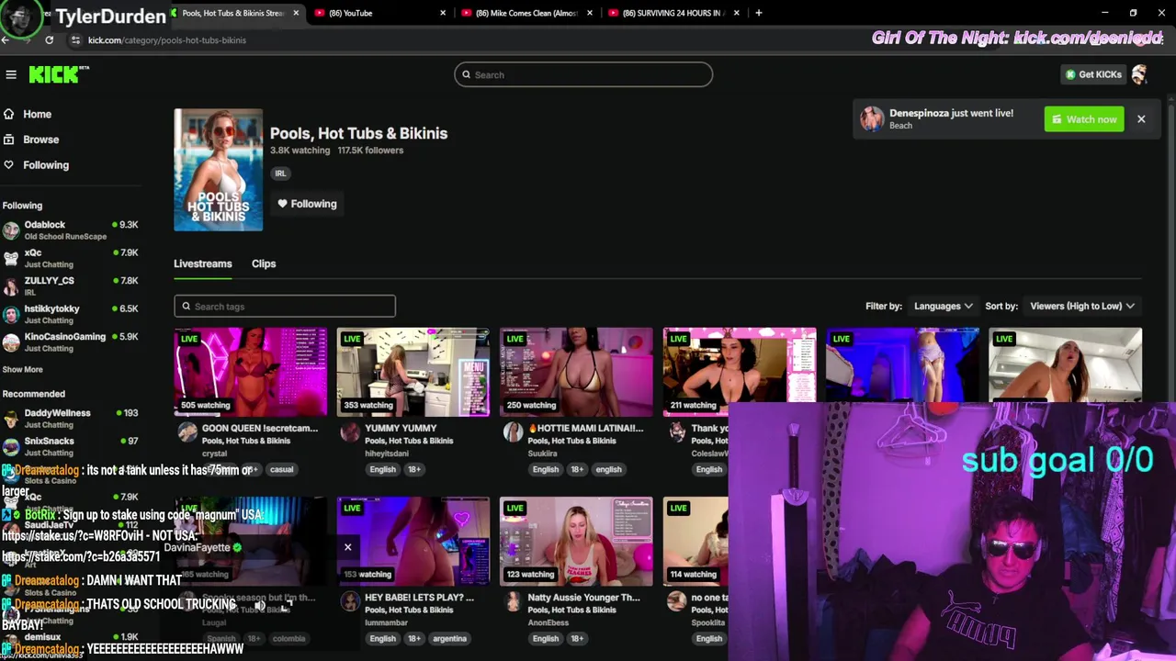Click the browser address bar URL
This screenshot has height=661, width=1176.
coord(167,40)
